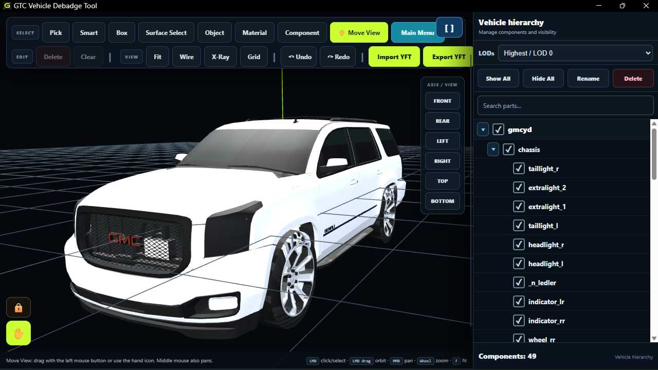Toggle the indicator_lr checkbox
This screenshot has width=658, height=370.
[519, 302]
